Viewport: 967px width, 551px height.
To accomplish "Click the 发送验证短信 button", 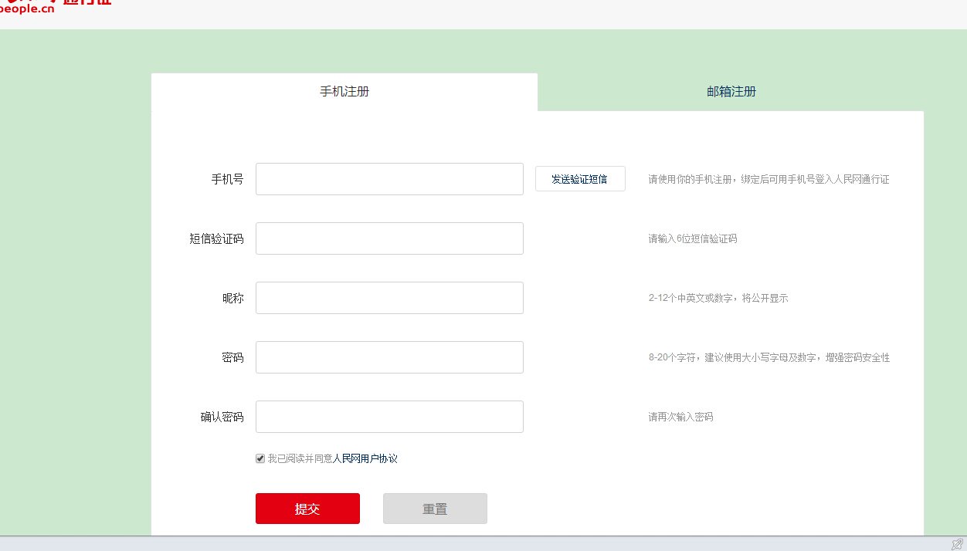I will pos(580,178).
